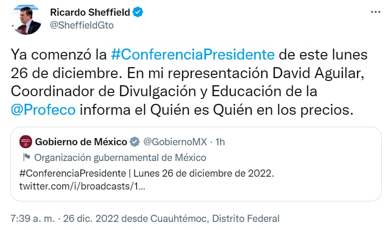Click the Organización gubernamental de México label

point(121,158)
